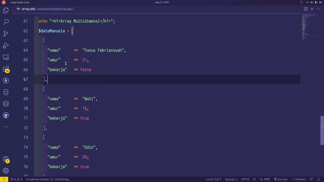Open the Explorer view in activity bar
Screen dimensions: 324x182
pyautogui.click(x=6, y=10)
